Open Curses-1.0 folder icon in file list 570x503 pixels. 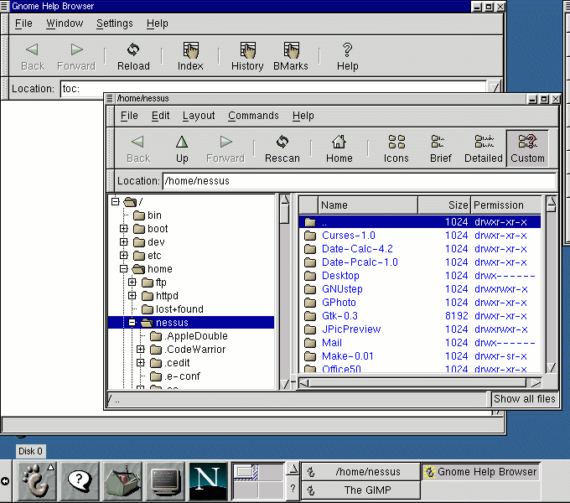(x=310, y=236)
